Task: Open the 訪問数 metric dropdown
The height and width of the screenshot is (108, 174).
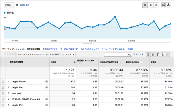Action: click(x=10, y=5)
